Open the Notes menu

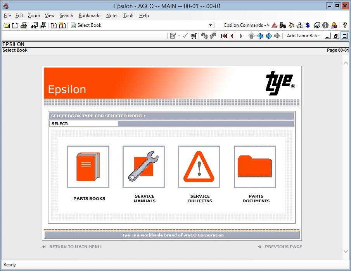click(112, 16)
